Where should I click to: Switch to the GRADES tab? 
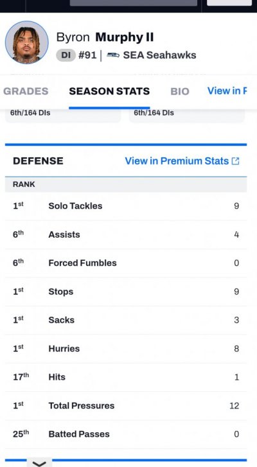click(26, 91)
